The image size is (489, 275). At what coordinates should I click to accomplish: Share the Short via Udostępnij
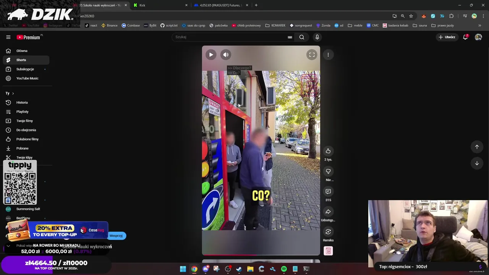click(x=328, y=212)
